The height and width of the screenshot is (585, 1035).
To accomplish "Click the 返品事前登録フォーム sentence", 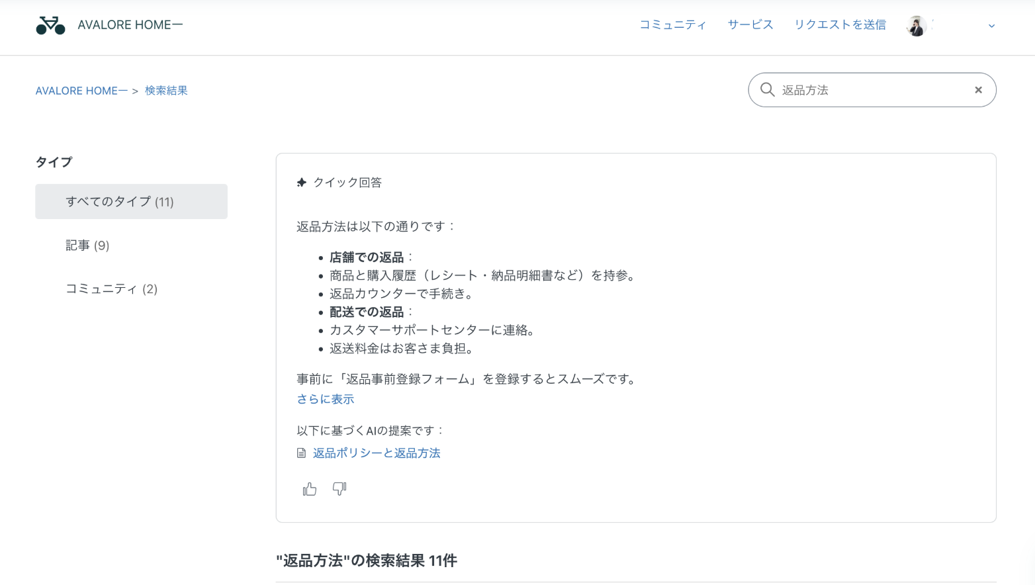I will [467, 379].
